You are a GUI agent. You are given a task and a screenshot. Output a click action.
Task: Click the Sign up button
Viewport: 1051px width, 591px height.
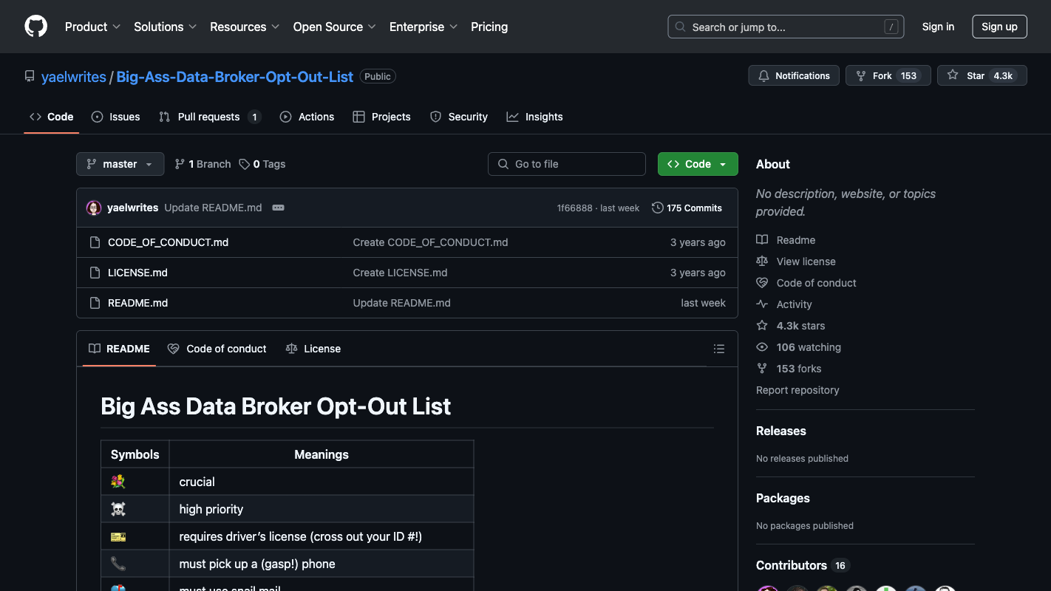999,27
